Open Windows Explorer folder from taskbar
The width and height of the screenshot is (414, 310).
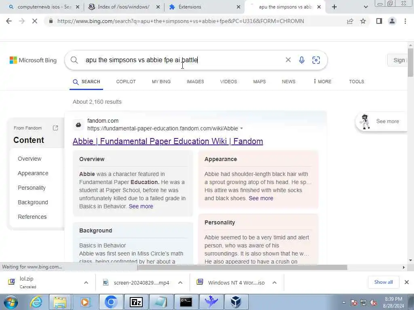point(60,302)
